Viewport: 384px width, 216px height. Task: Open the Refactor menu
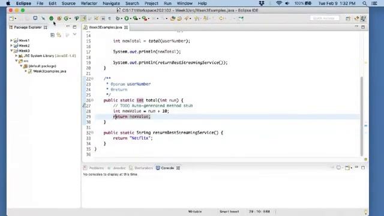pyautogui.click(x=89, y=4)
